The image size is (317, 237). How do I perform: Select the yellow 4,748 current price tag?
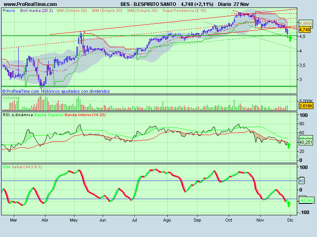[x=305, y=30]
